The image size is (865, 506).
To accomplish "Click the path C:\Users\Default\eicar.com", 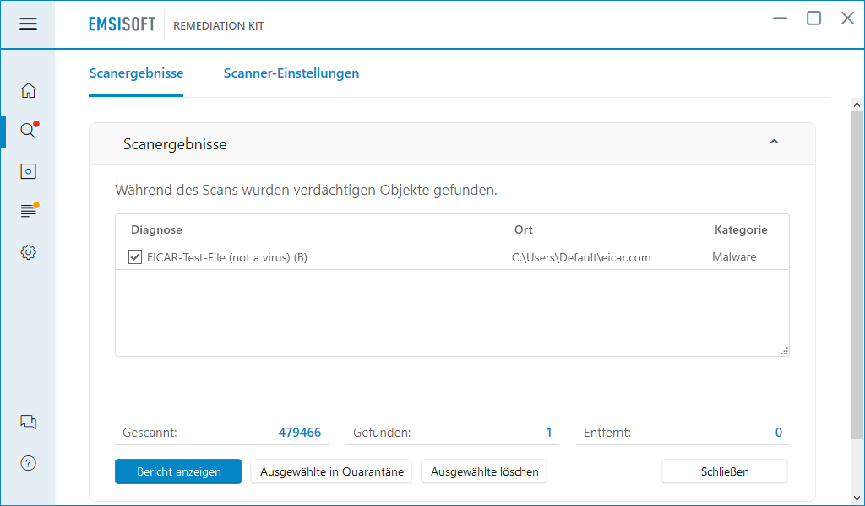I will [x=581, y=257].
